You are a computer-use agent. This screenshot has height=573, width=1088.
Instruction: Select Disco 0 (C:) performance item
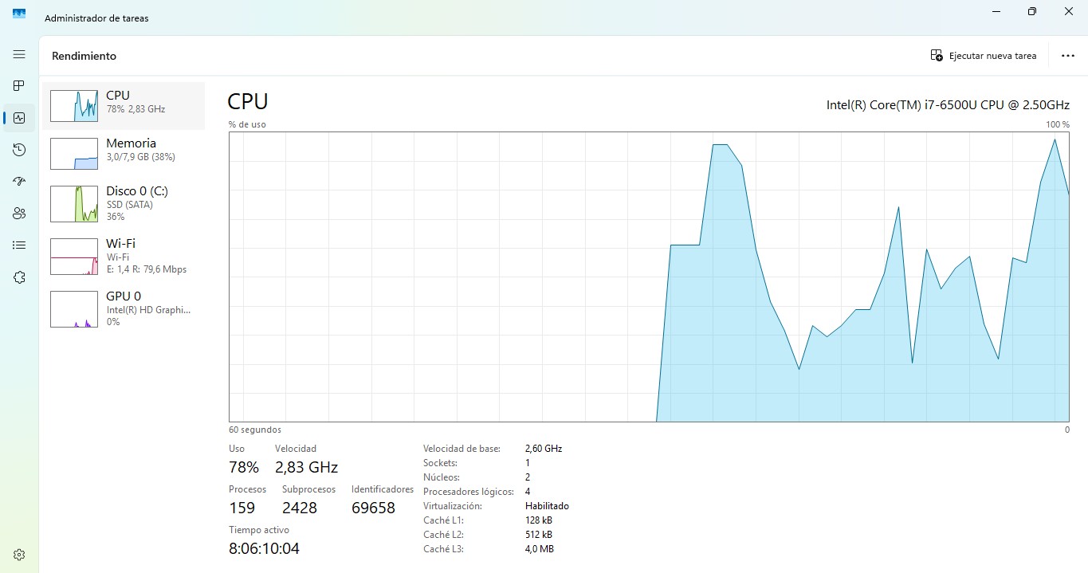pyautogui.click(x=124, y=204)
